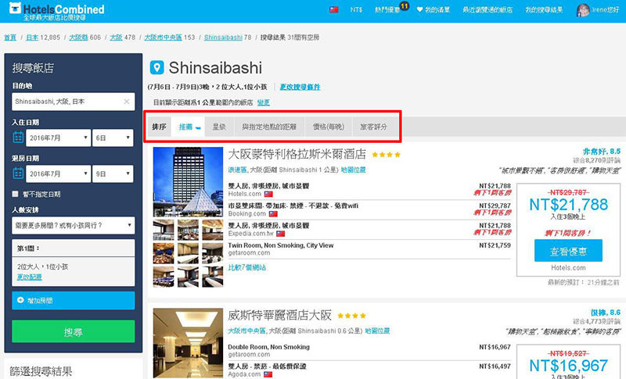This screenshot has height=379, width=626.
Task: Click 變更 distance range link
Action: pyautogui.click(x=264, y=103)
